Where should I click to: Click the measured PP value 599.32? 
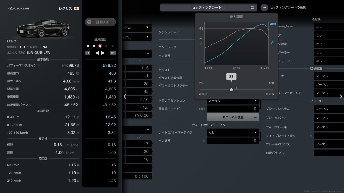[x=109, y=65]
